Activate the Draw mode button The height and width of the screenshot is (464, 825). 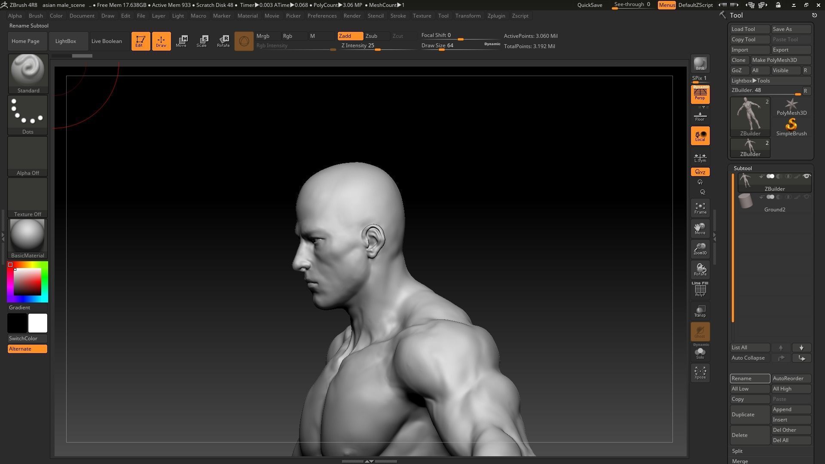(x=161, y=41)
